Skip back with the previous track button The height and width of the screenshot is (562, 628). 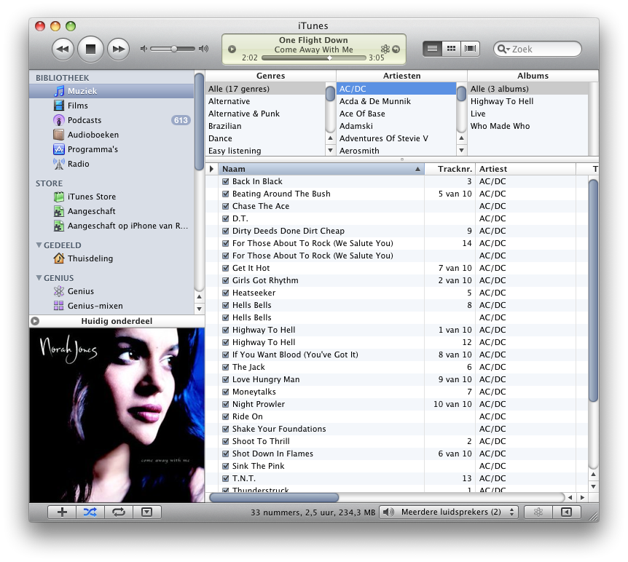(x=63, y=49)
